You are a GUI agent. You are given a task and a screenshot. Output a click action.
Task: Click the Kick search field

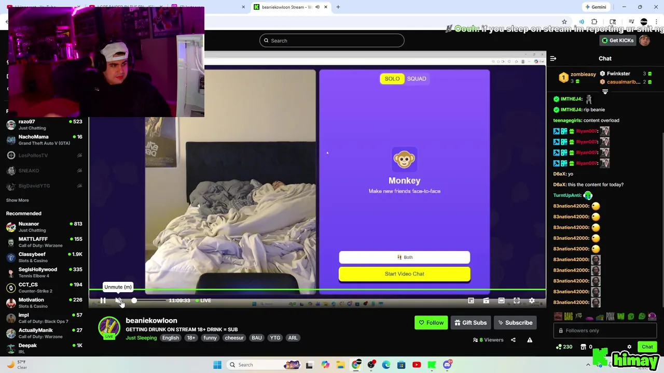tap(332, 40)
